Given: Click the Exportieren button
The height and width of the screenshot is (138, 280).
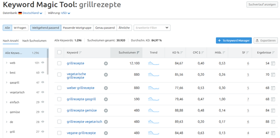Looking at the screenshot, I should pyautogui.click(x=266, y=41).
